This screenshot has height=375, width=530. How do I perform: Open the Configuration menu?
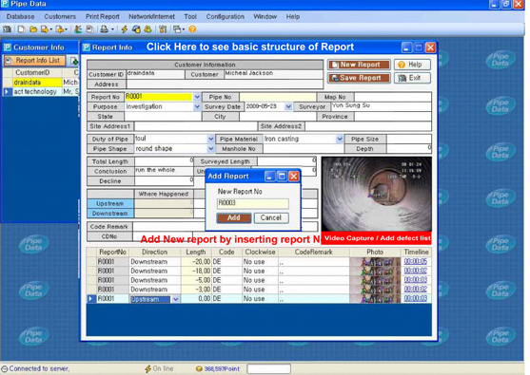tap(226, 16)
